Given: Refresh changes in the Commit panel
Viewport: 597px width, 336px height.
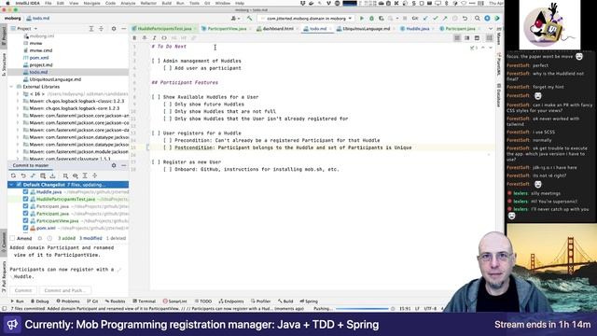Looking at the screenshot, I should click(x=13, y=175).
